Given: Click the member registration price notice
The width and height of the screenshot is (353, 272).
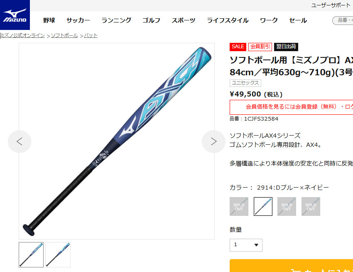Looking at the screenshot, I should (291, 107).
